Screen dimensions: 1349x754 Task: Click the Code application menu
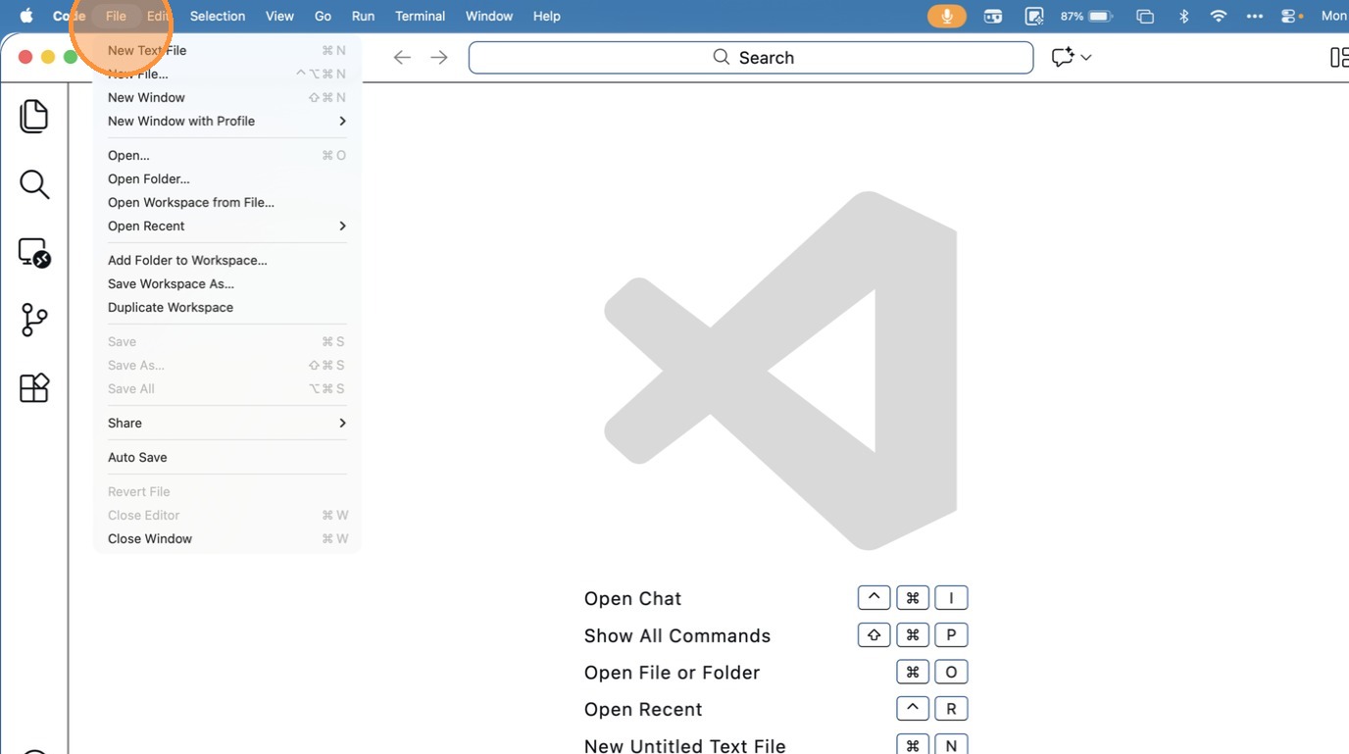pos(69,16)
